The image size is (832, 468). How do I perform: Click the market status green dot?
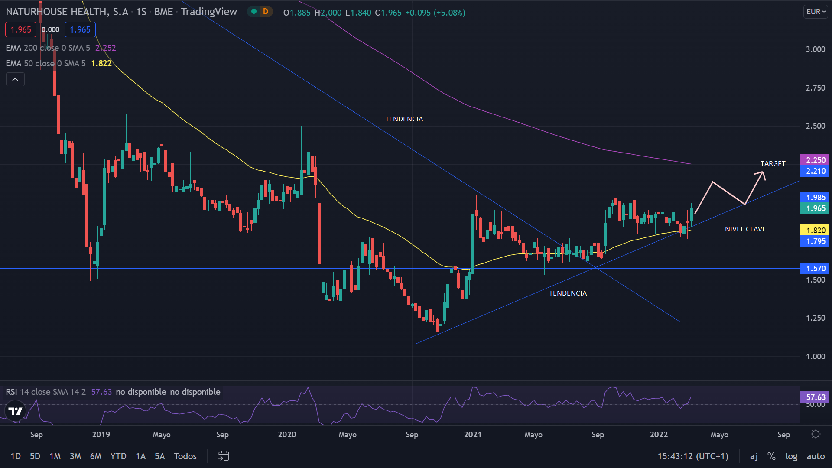click(254, 12)
